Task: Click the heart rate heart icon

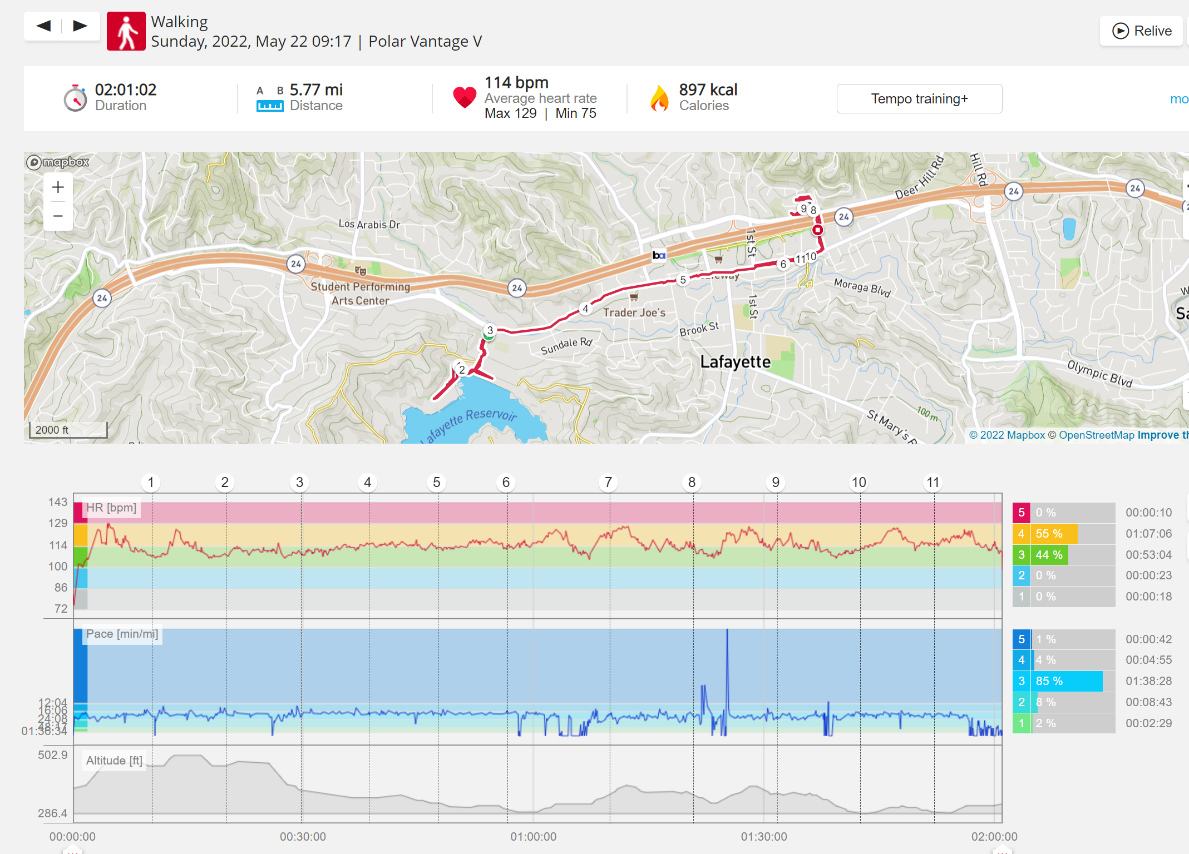Action: 465,98
